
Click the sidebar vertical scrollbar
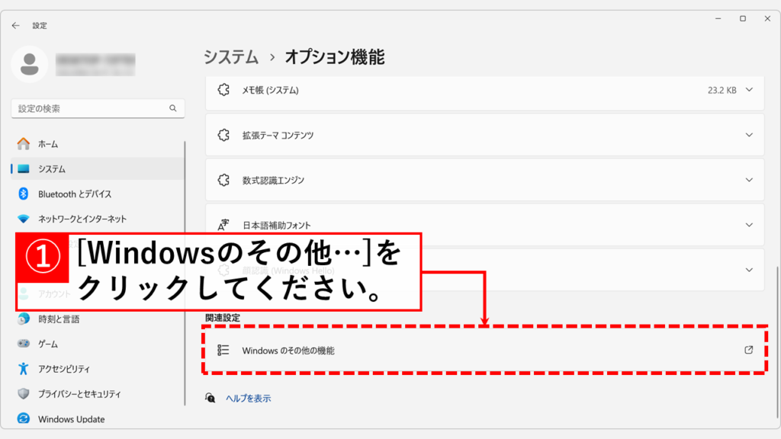coord(185,273)
